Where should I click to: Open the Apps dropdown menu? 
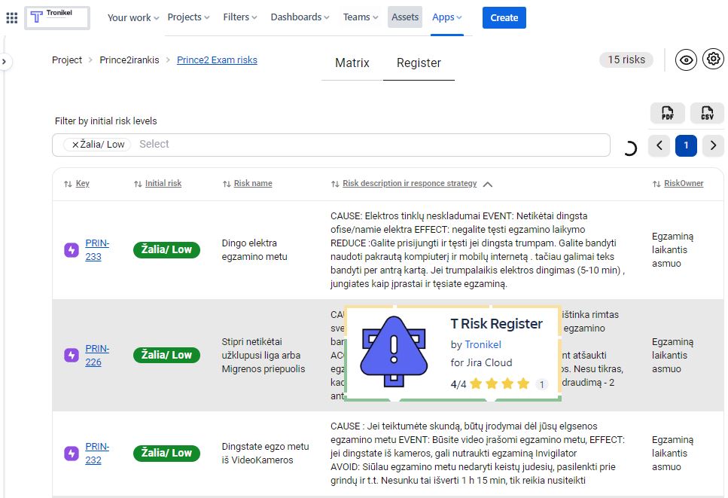pos(447,17)
